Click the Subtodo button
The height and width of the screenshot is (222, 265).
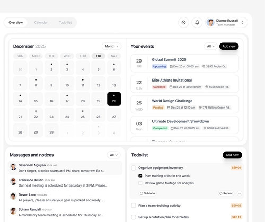[x=147, y=193]
